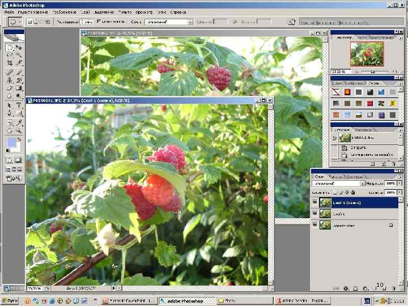Select the Dodge tool

[x=19, y=96]
